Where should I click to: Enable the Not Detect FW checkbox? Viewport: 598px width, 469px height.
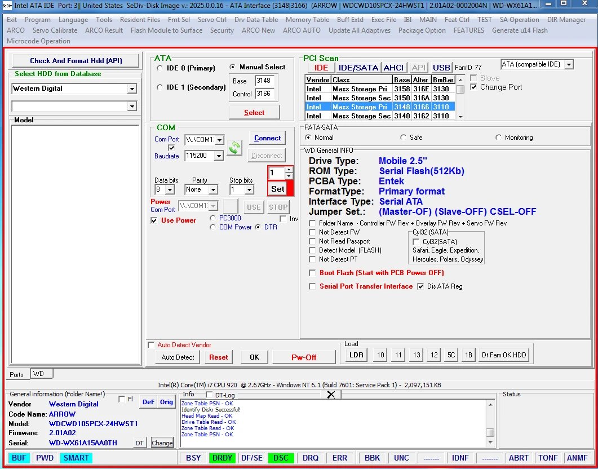coord(312,232)
